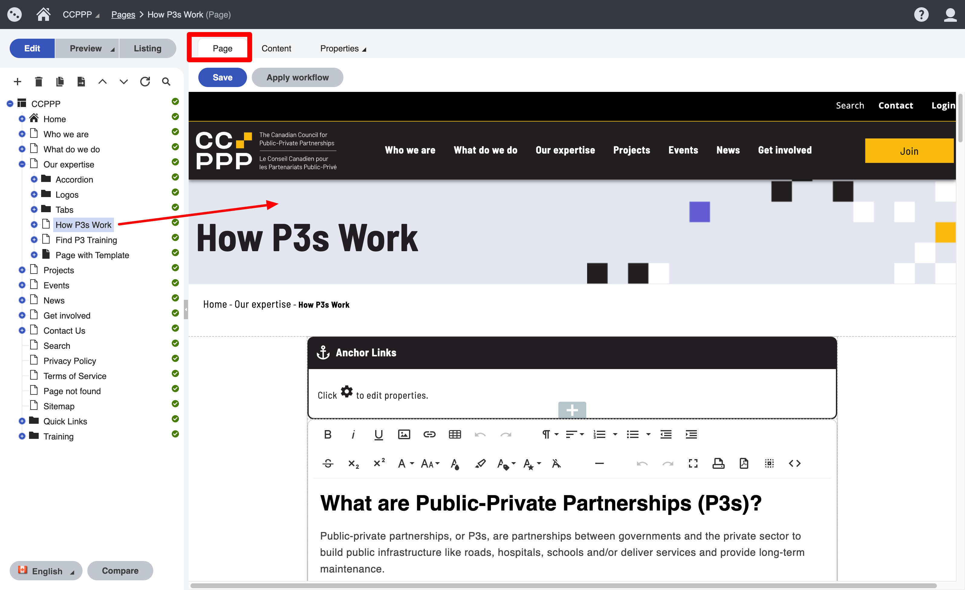Click inside the P3s heading text
Image resolution: width=965 pixels, height=590 pixels.
click(x=541, y=503)
